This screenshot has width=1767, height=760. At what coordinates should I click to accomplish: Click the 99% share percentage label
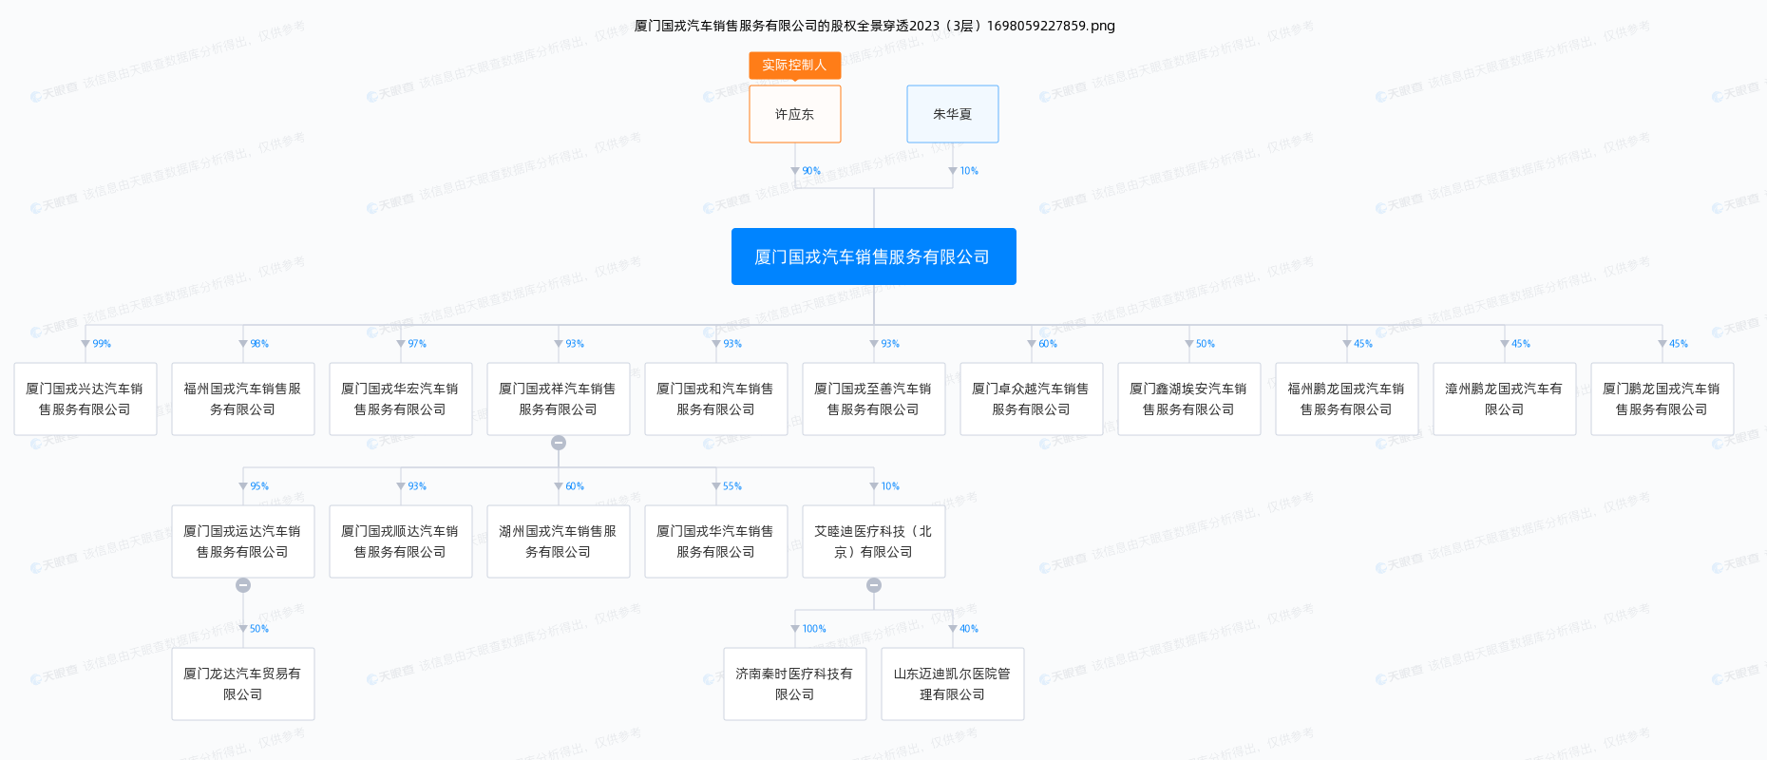[x=102, y=344]
